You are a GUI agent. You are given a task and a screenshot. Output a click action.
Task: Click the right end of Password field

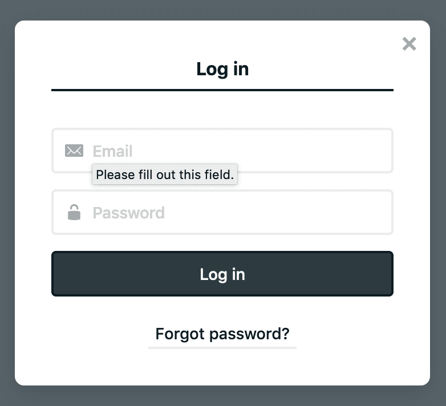tap(381, 212)
